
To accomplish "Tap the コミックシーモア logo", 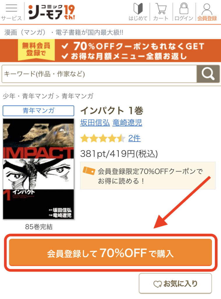I will [x=52, y=12].
